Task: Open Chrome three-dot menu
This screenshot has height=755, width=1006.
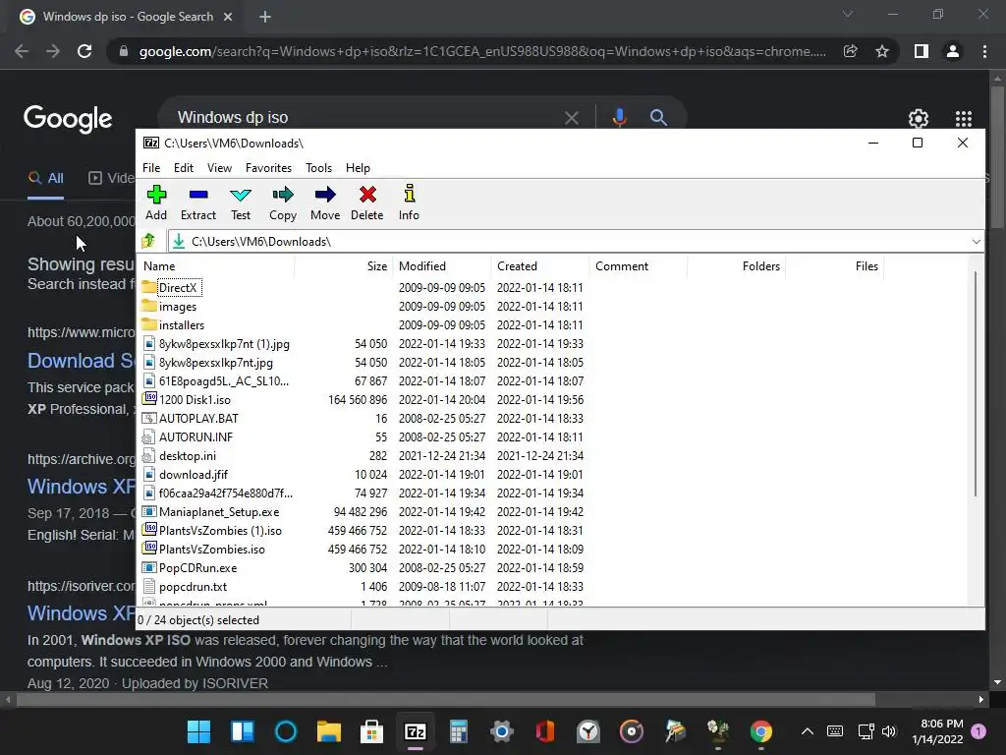Action: [x=984, y=51]
